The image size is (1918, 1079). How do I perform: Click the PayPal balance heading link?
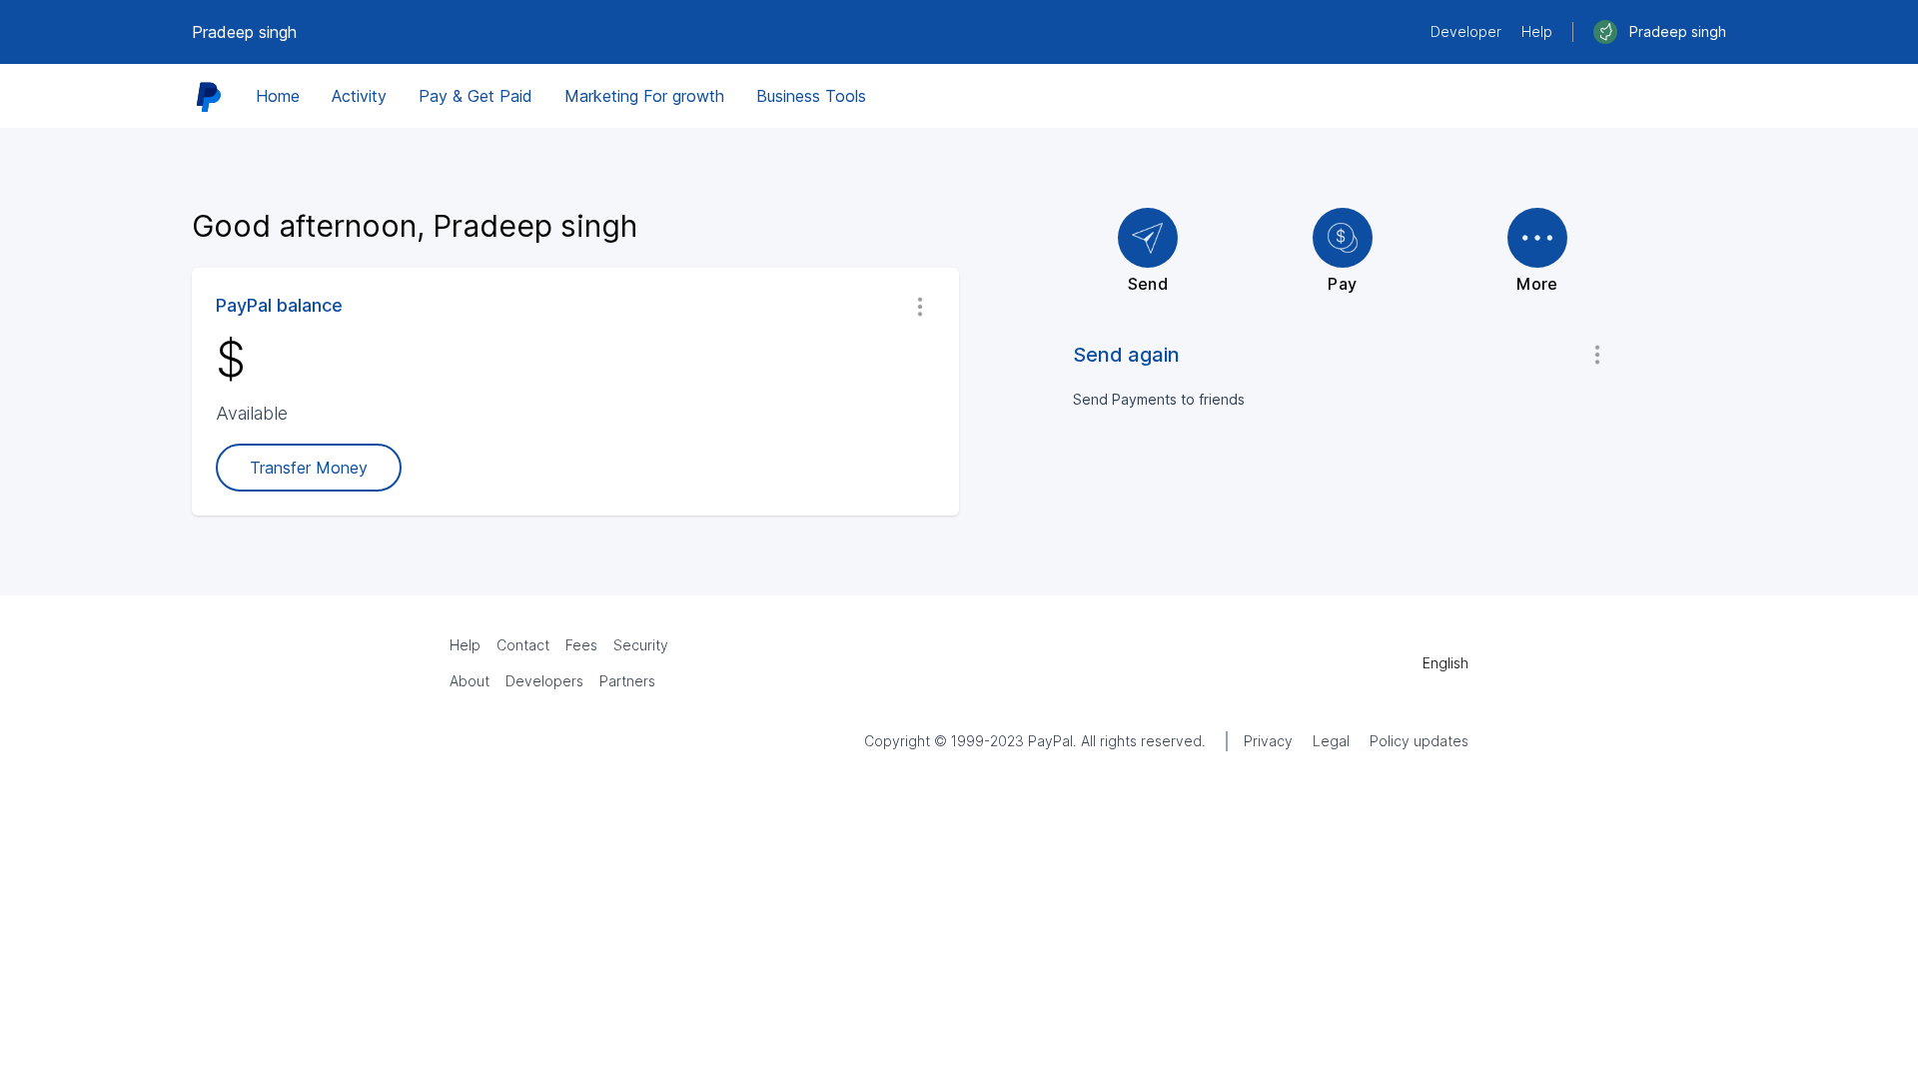(x=279, y=306)
